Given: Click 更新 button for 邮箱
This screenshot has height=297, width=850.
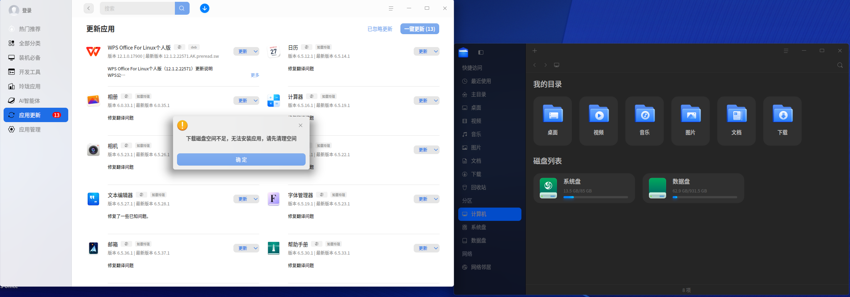Looking at the screenshot, I should click(243, 248).
